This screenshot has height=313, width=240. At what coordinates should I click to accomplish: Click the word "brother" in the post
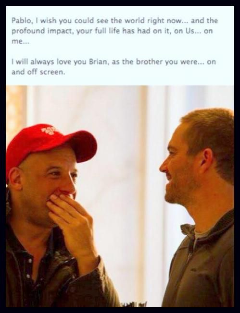[149, 61]
